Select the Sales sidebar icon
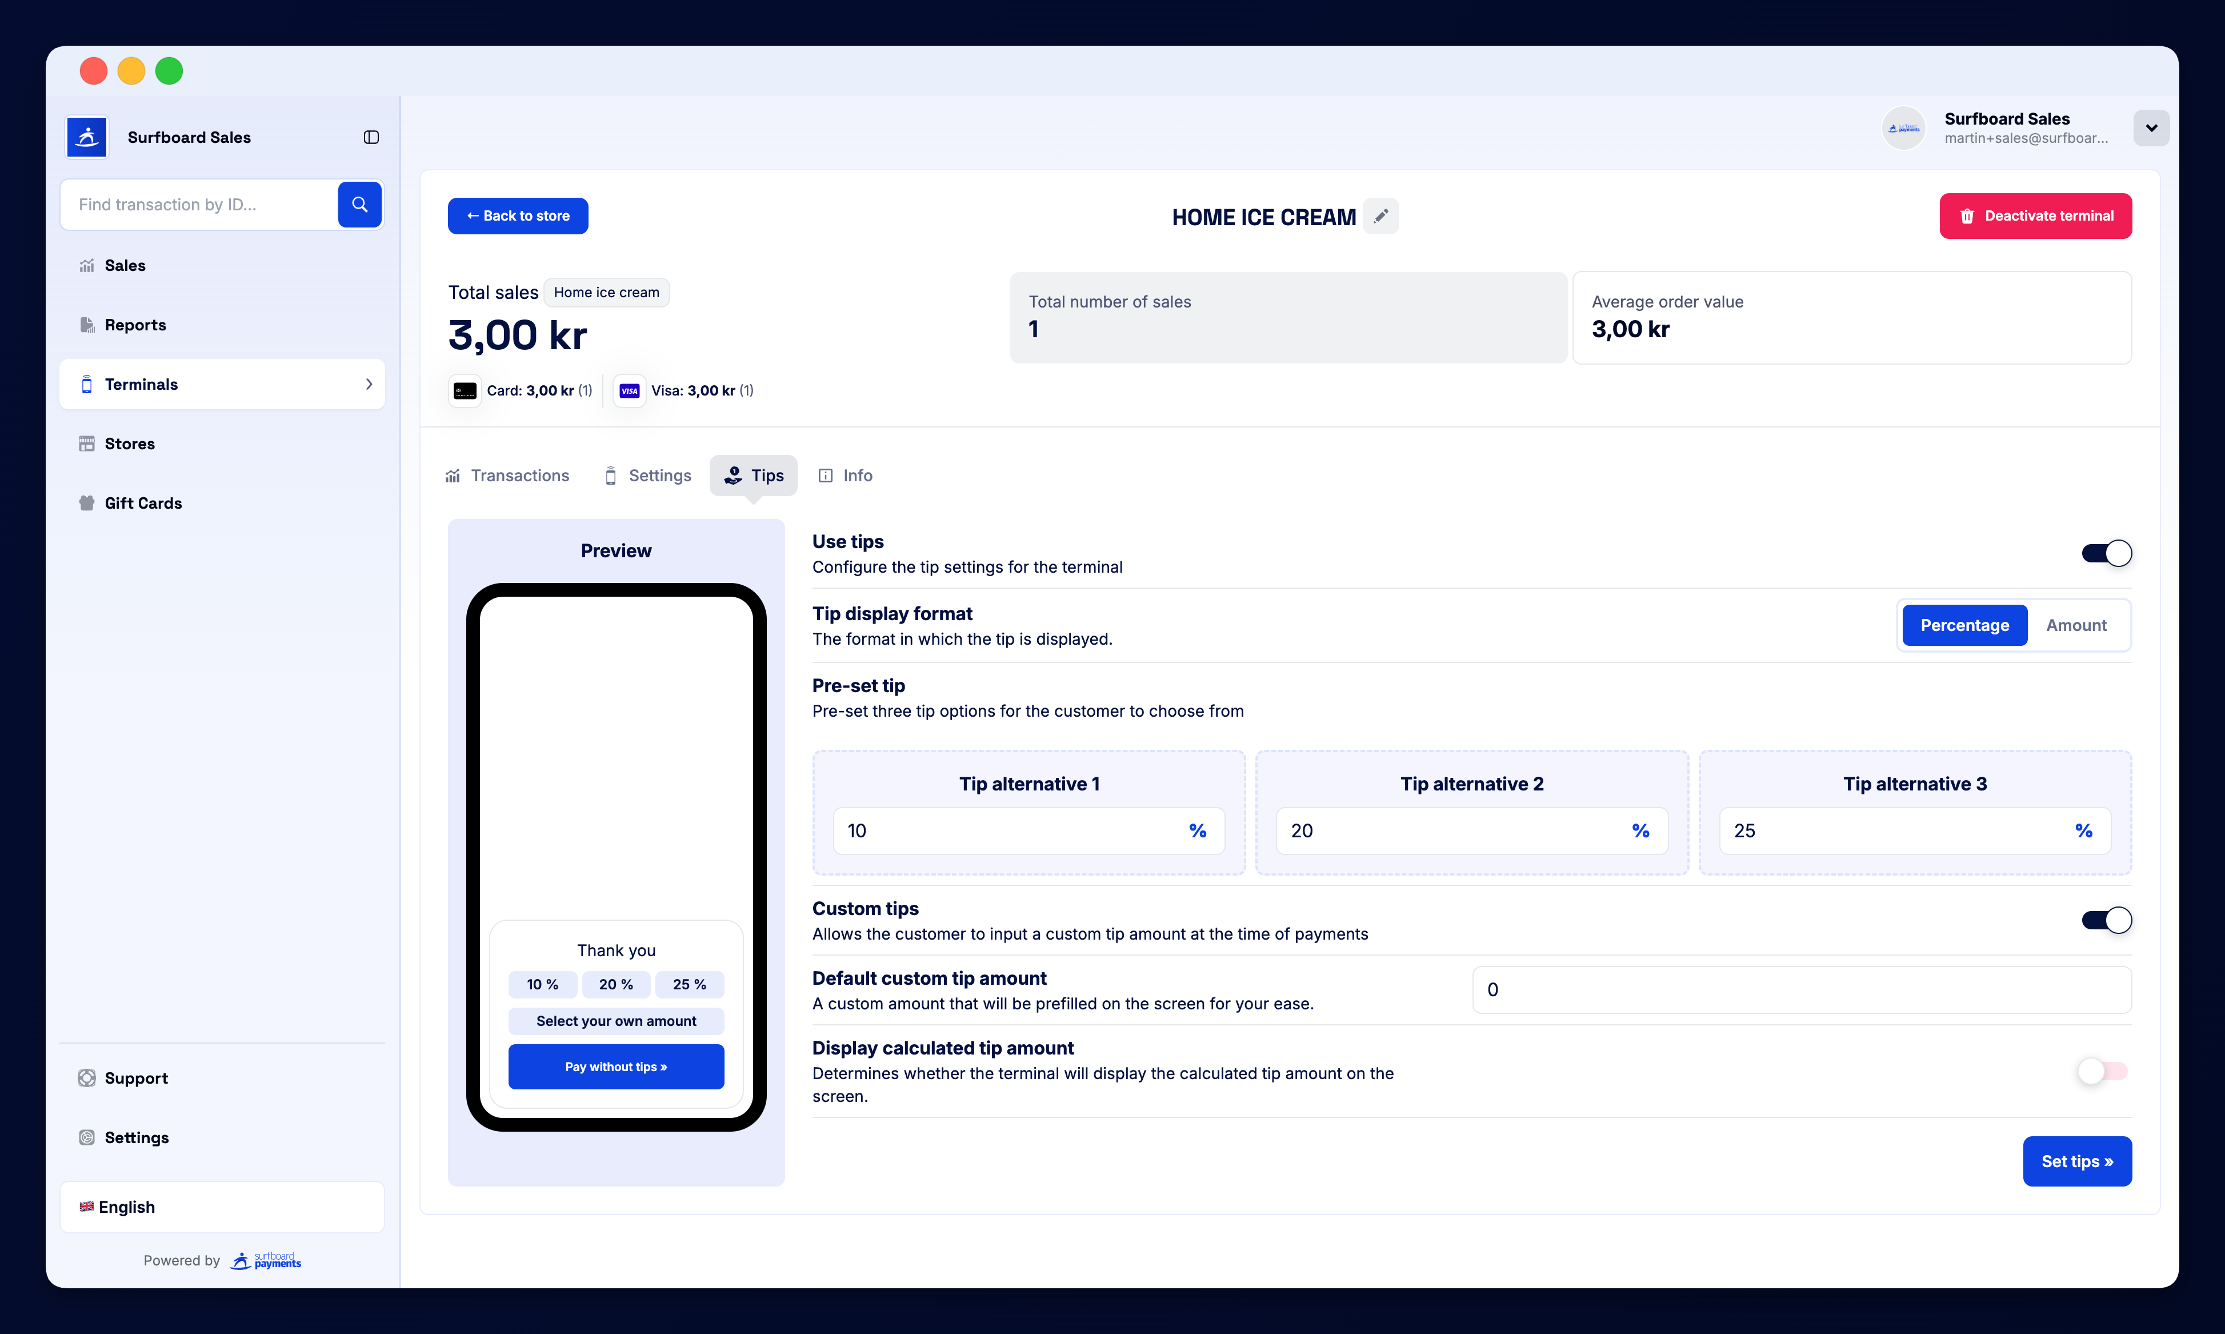This screenshot has height=1334, width=2225. [x=86, y=265]
